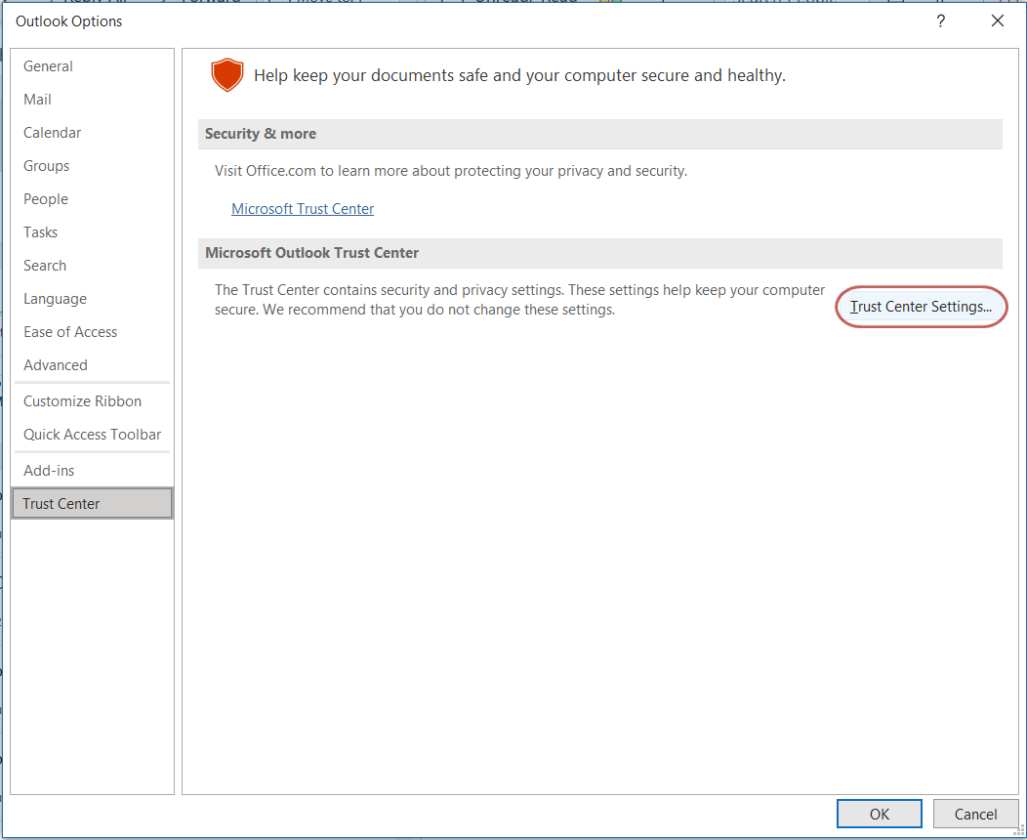1027x840 pixels.
Task: Open Ease of Access options
Action: pyautogui.click(x=93, y=332)
